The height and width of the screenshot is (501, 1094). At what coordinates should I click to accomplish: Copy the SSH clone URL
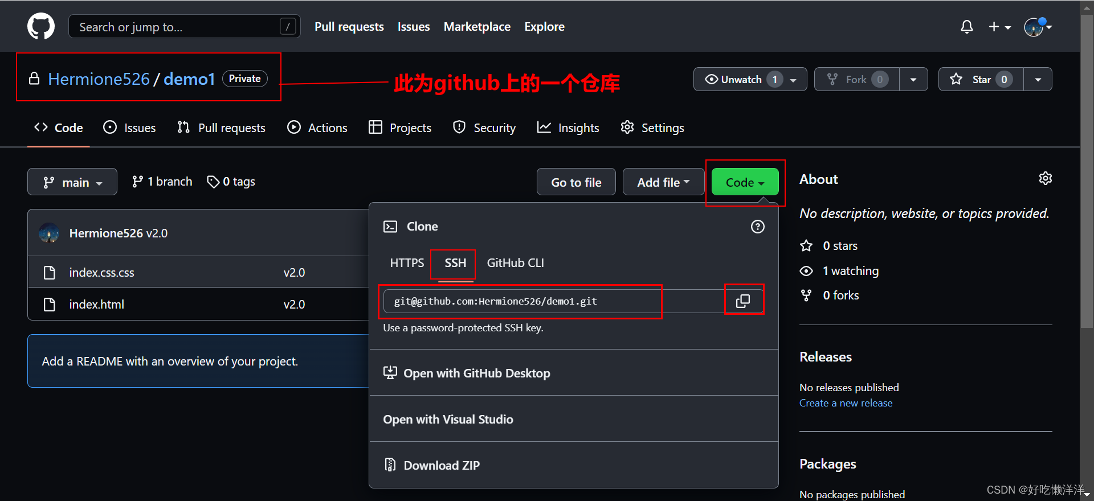743,301
